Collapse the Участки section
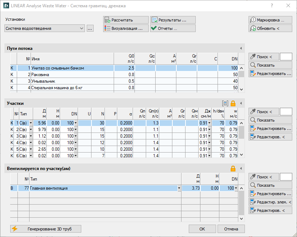Image resolution: width=297 pixels, height=237 pixels. 241,103
